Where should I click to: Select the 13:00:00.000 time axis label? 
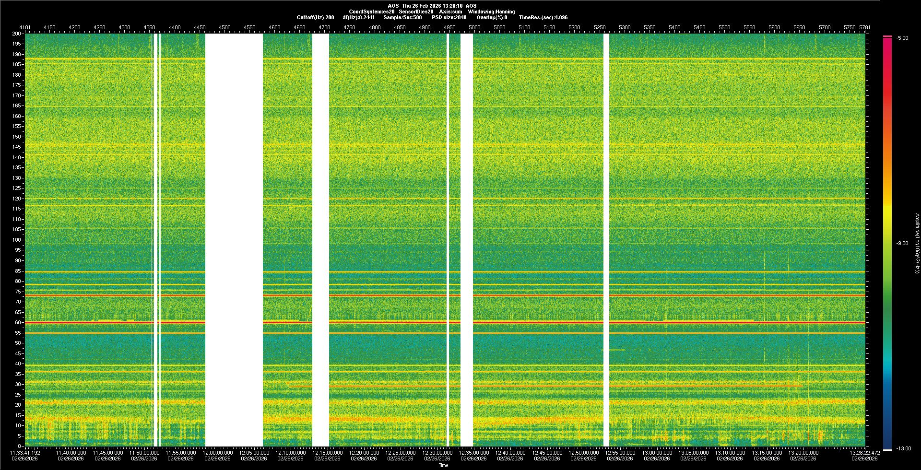657,453
